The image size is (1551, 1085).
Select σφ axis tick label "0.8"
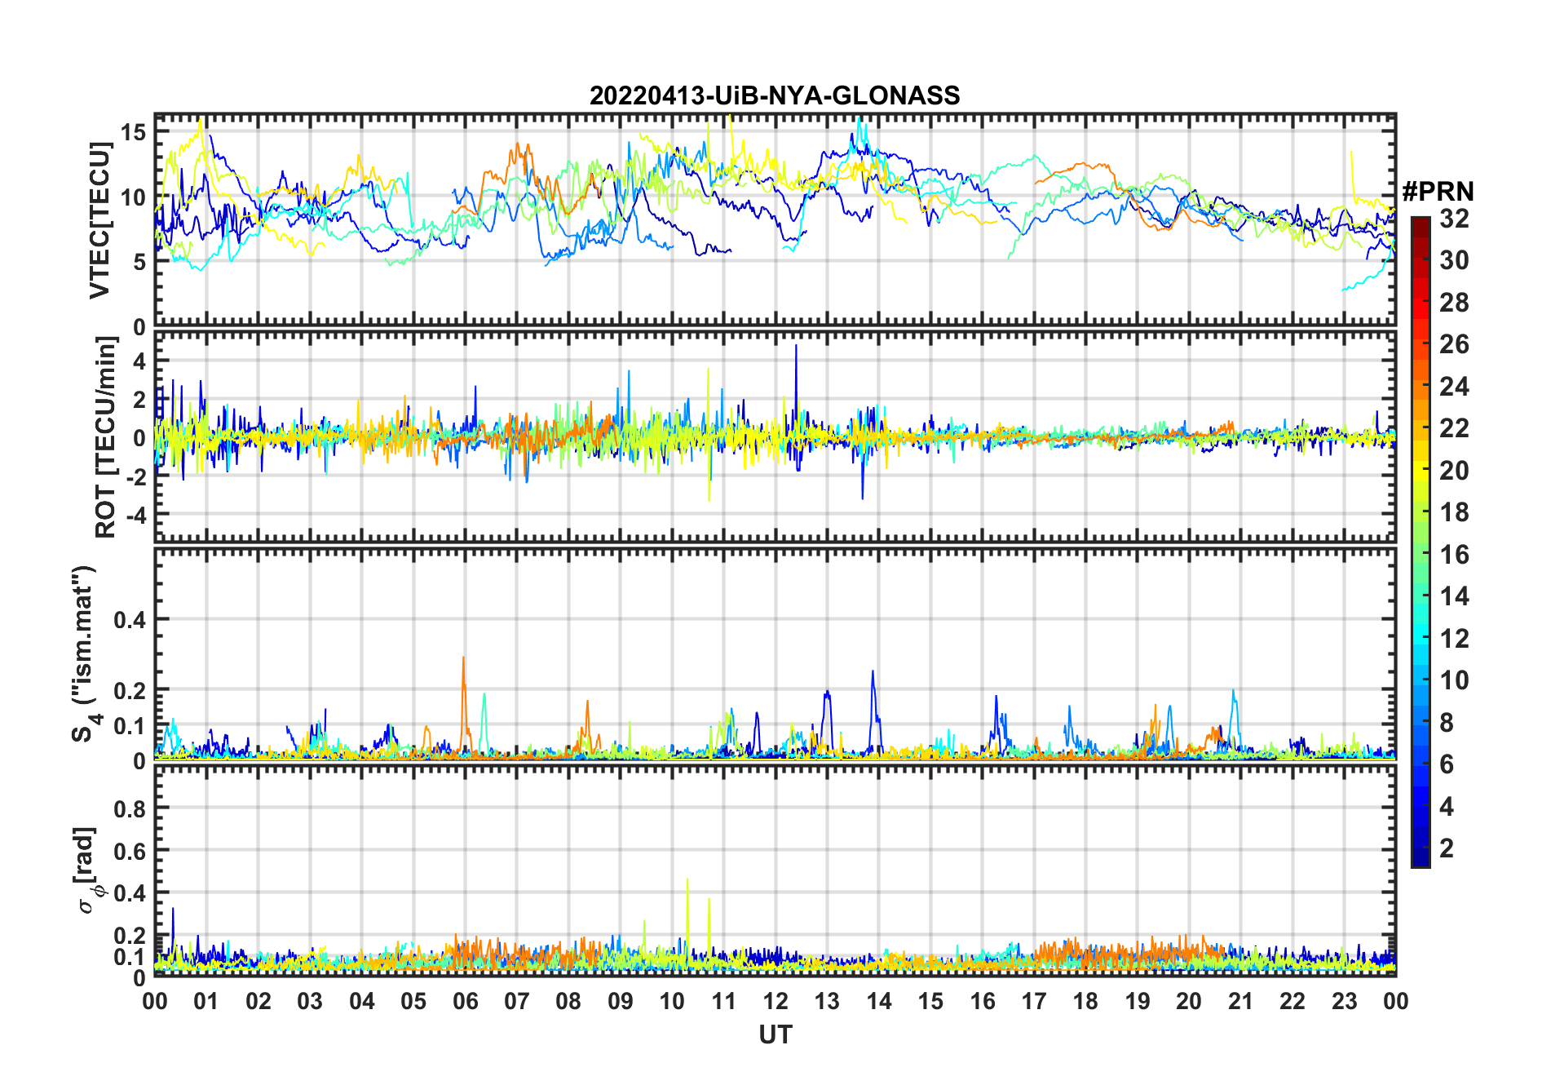[x=130, y=808]
